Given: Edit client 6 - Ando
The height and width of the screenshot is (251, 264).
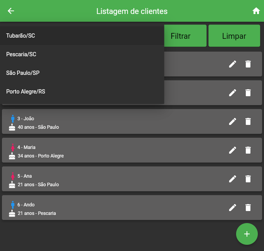Looking at the screenshot, I should coord(233,208).
